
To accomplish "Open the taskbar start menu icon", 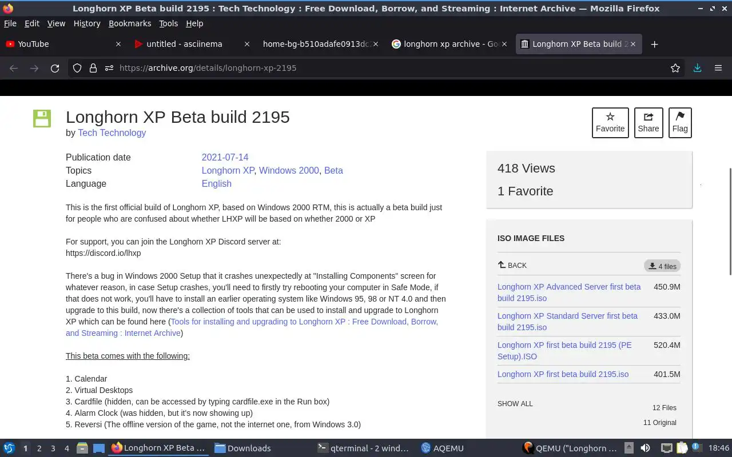I will [9, 448].
